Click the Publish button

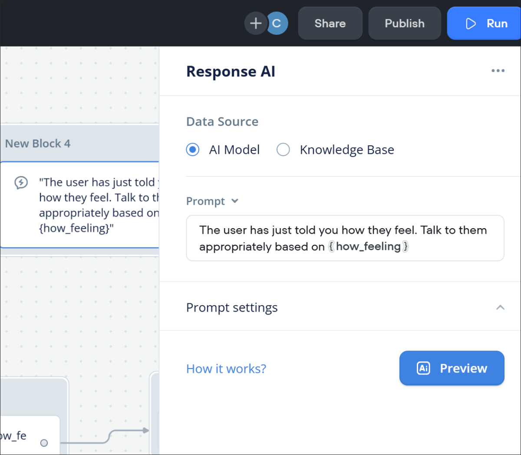405,23
